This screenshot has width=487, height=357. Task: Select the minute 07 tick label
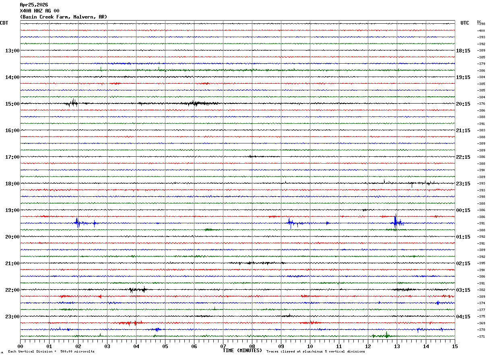(223, 346)
